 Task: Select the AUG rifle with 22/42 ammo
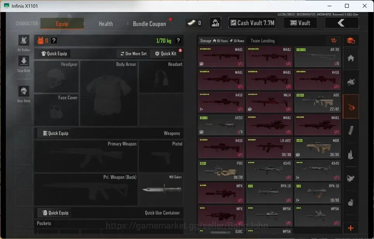tap(317, 102)
